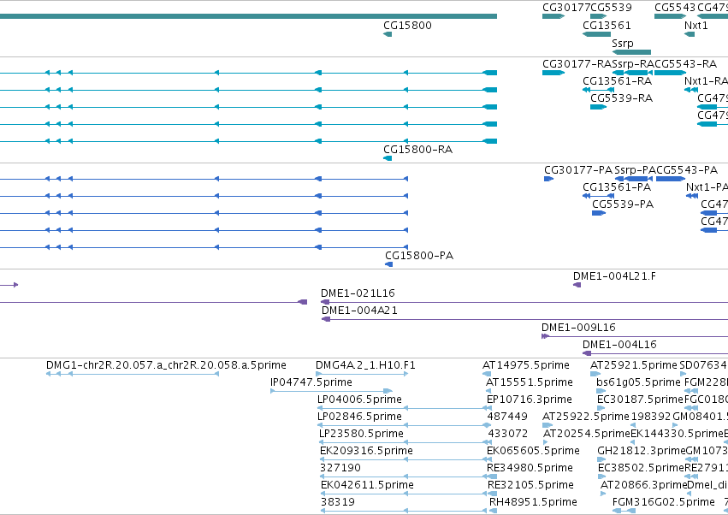
Task: Click the DMG1-chr2R.20.057.a_chr2R.20.058.a.5prime label
Action: (166, 365)
